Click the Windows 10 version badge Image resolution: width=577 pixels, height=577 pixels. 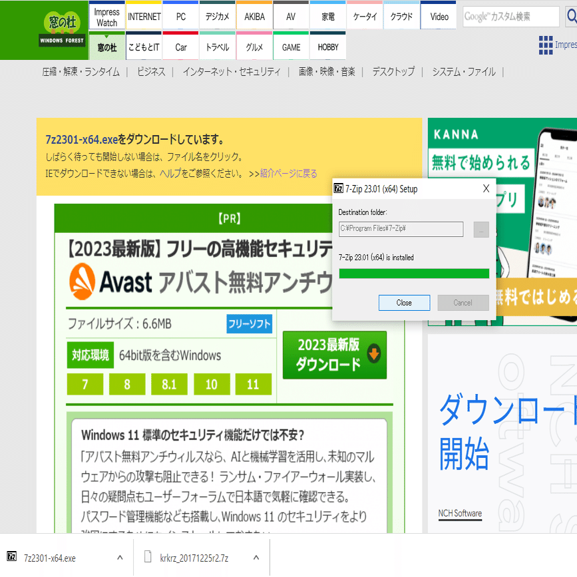coord(212,384)
